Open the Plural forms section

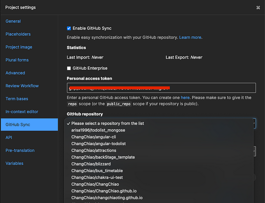click(x=17, y=60)
